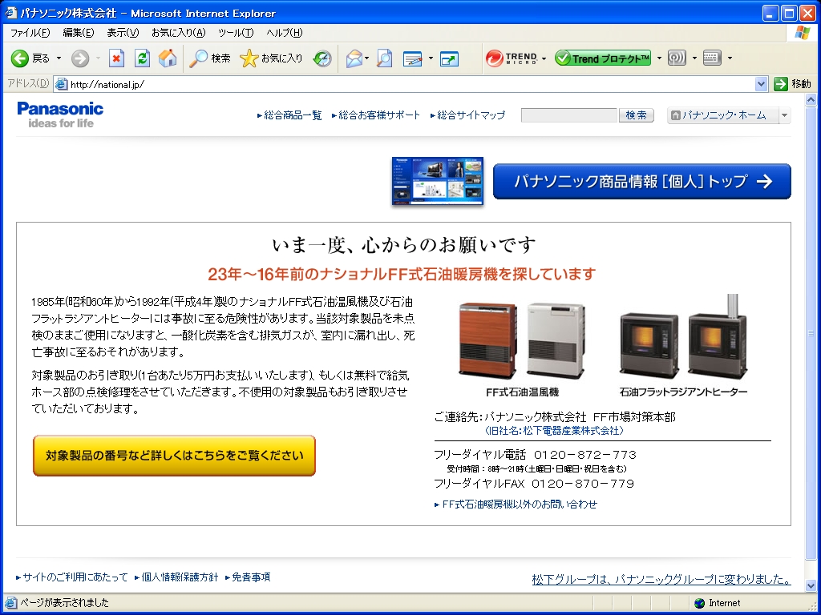Click vertical scrollbar down arrow
This screenshot has width=821, height=615.
(x=811, y=586)
